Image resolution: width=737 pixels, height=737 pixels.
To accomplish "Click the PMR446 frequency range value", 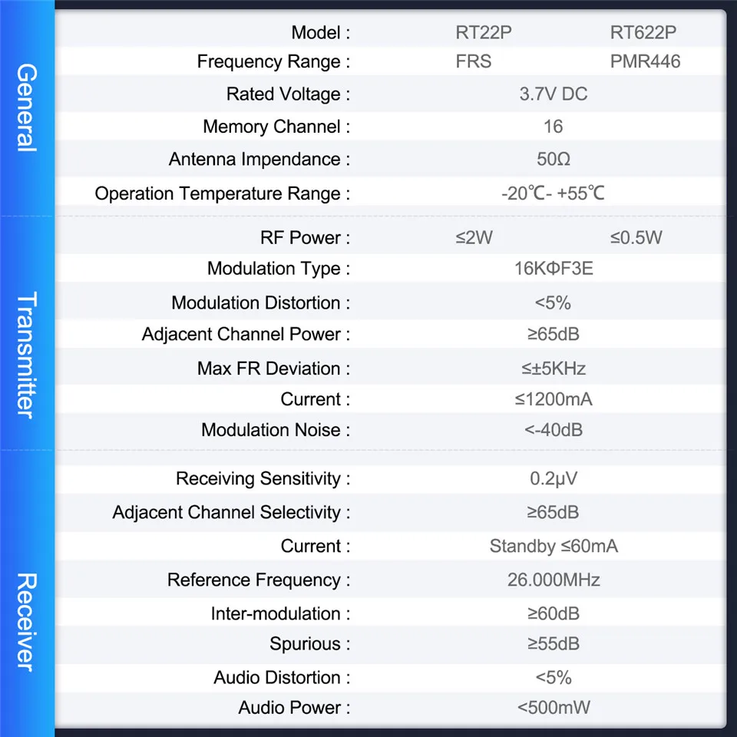I will point(645,61).
